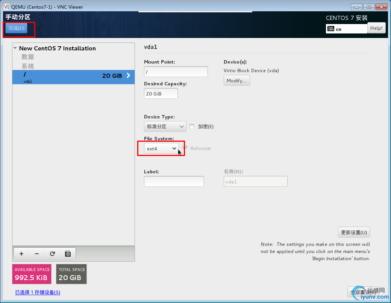The width and height of the screenshot is (391, 303).
Task: Click the AVAILABLE SPACE 992.5 KiB box
Action: pos(32,274)
